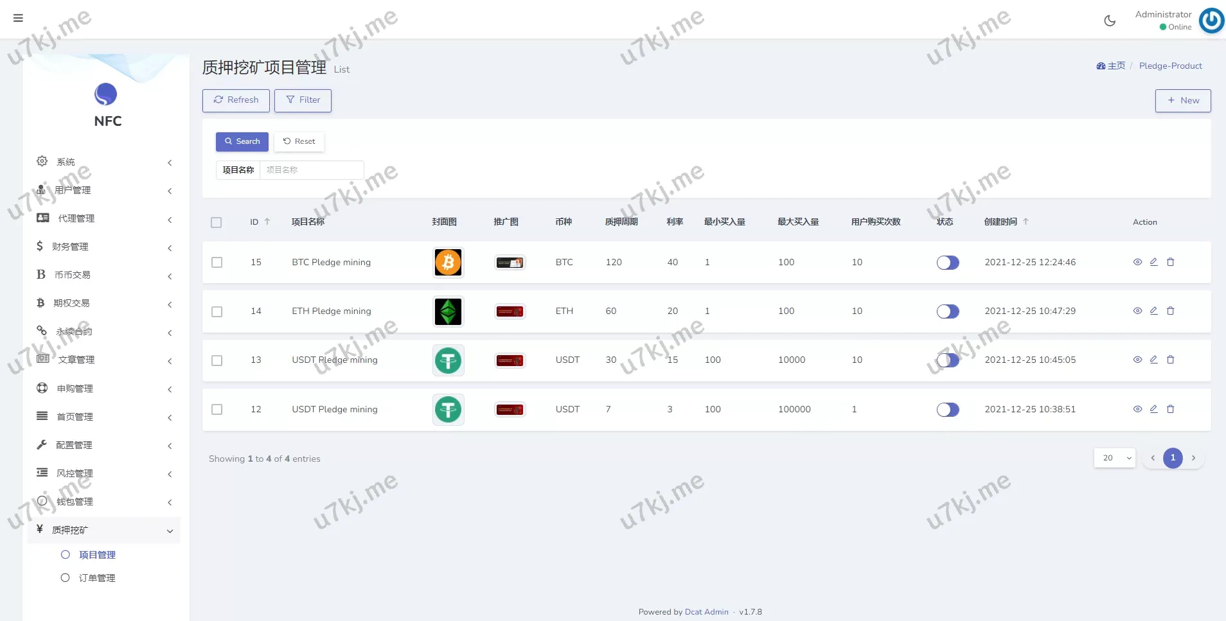This screenshot has width=1226, height=621.
Task: Select 项目管理 from the sidebar menu
Action: coord(98,554)
